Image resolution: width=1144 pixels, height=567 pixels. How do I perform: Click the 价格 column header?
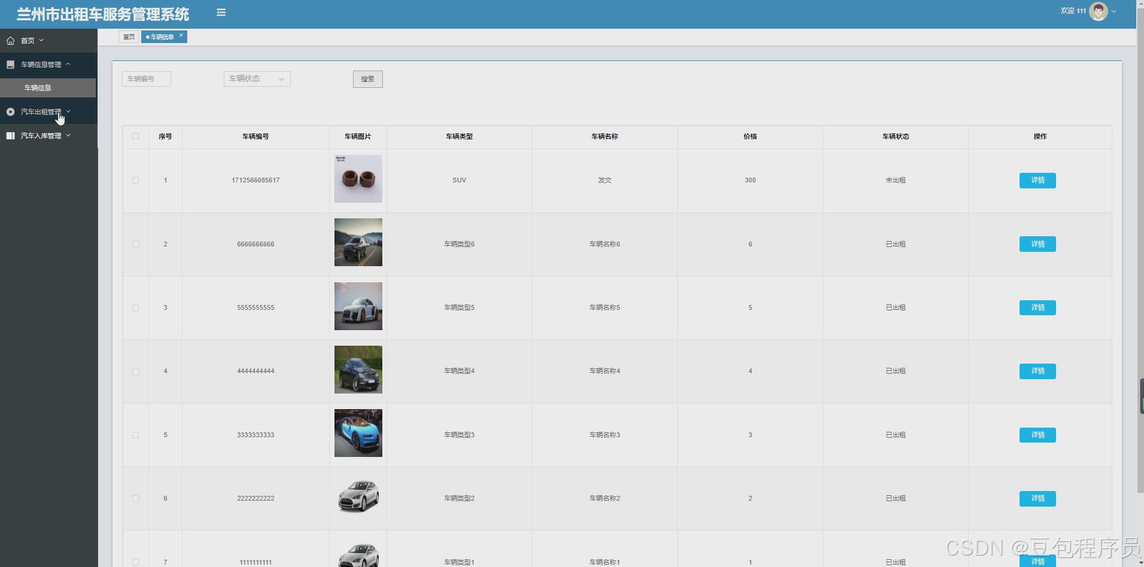pos(750,136)
